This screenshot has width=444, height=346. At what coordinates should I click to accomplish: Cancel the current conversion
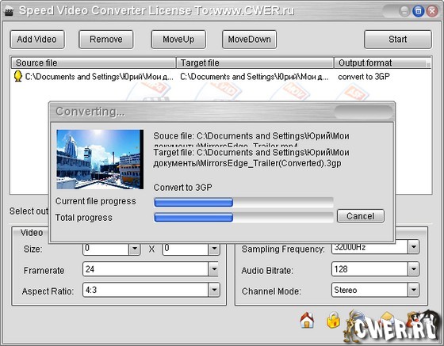[361, 216]
